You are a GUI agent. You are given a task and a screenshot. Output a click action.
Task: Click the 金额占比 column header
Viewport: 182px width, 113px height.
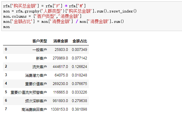pos(80,41)
